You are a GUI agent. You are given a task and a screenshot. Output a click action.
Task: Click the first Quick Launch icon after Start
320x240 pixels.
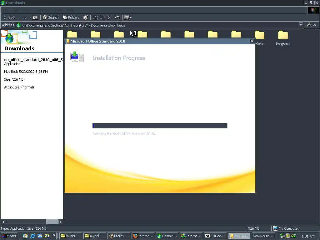tap(25, 236)
